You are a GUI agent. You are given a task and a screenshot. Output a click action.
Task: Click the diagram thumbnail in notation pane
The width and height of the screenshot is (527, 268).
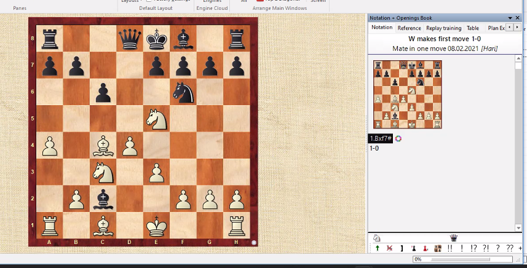407,95
